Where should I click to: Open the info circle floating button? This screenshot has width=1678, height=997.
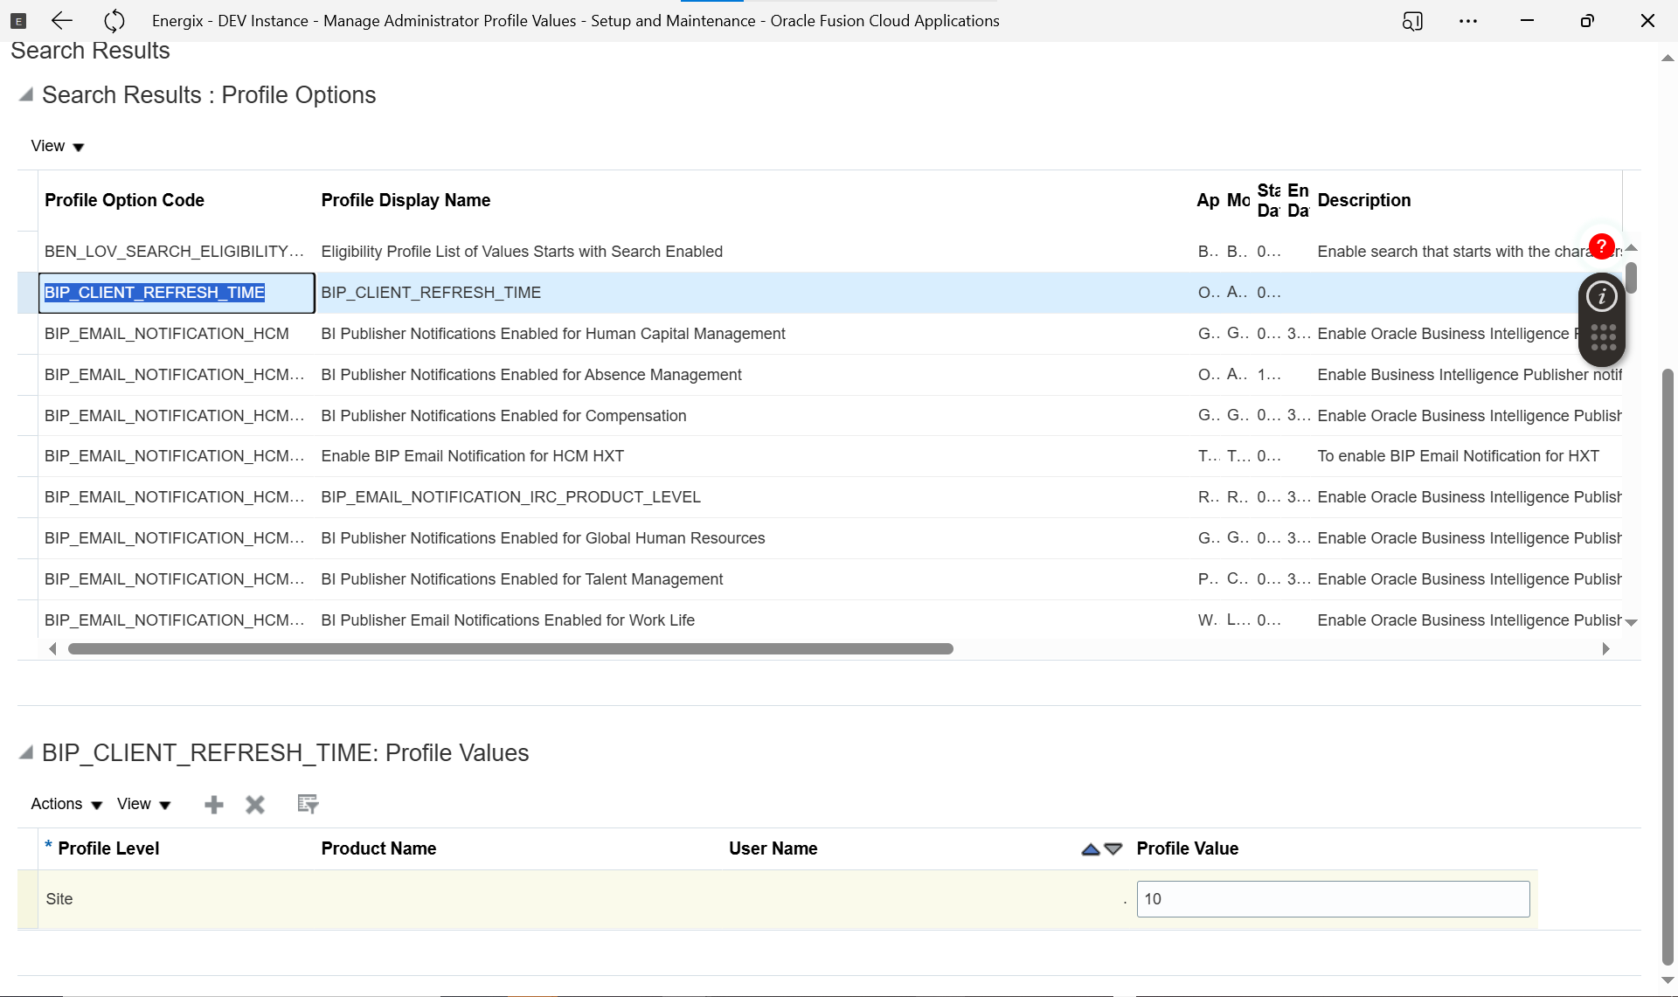point(1602,297)
